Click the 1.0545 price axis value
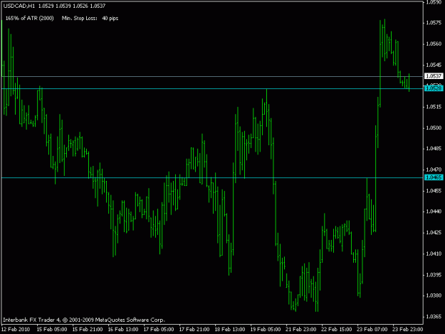The image size is (445, 334). (x=434, y=65)
